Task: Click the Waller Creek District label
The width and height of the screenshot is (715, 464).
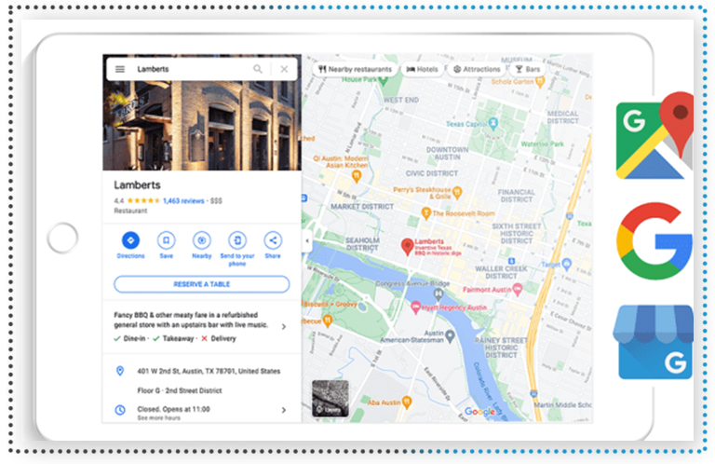Action: tap(501, 272)
